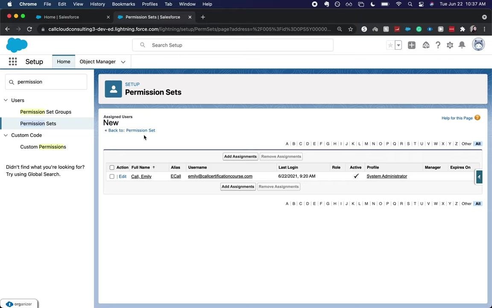Open the Chrome tab search dropdown
Screen dimensions: 492x308
[484, 17]
